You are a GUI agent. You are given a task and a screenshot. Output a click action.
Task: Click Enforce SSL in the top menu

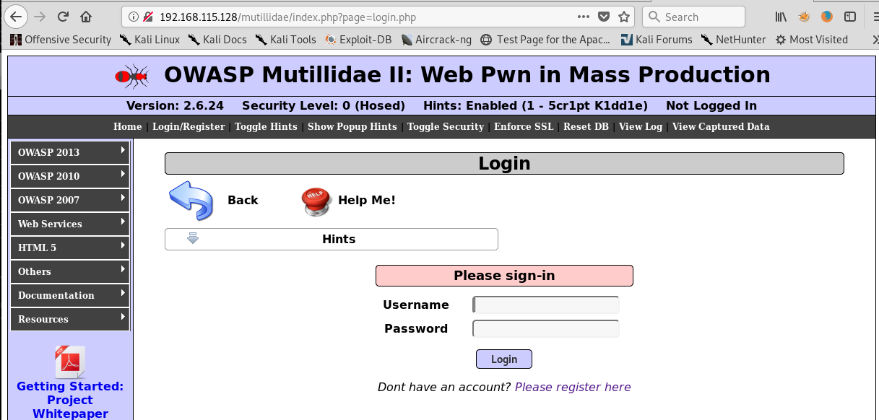tap(524, 126)
